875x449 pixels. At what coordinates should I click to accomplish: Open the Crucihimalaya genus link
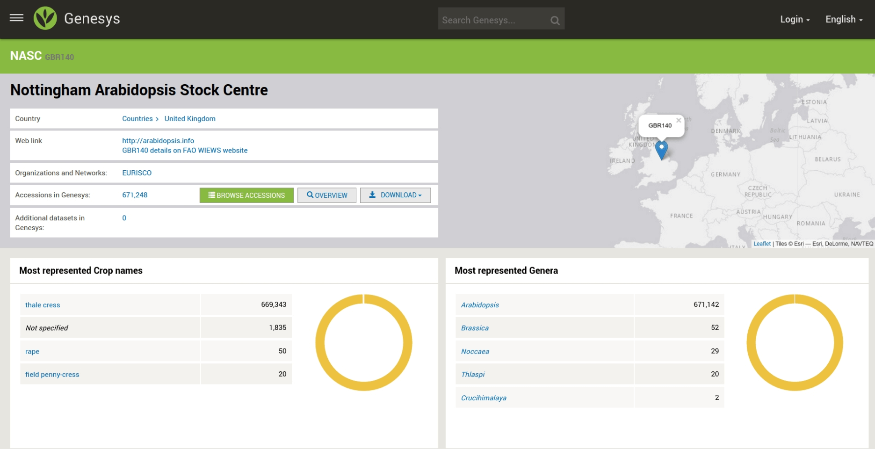484,398
